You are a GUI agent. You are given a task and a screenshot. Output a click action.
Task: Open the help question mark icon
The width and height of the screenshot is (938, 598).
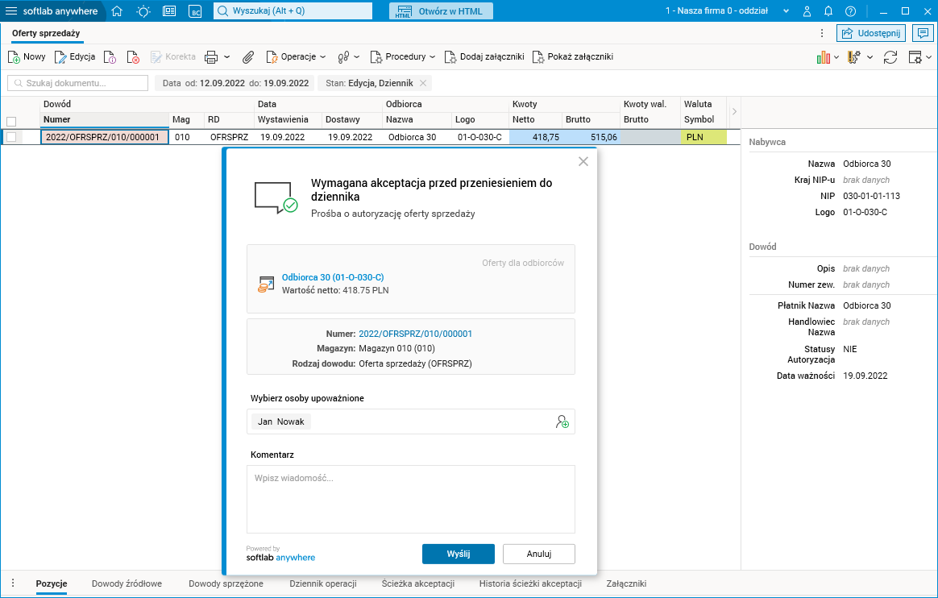pyautogui.click(x=851, y=10)
